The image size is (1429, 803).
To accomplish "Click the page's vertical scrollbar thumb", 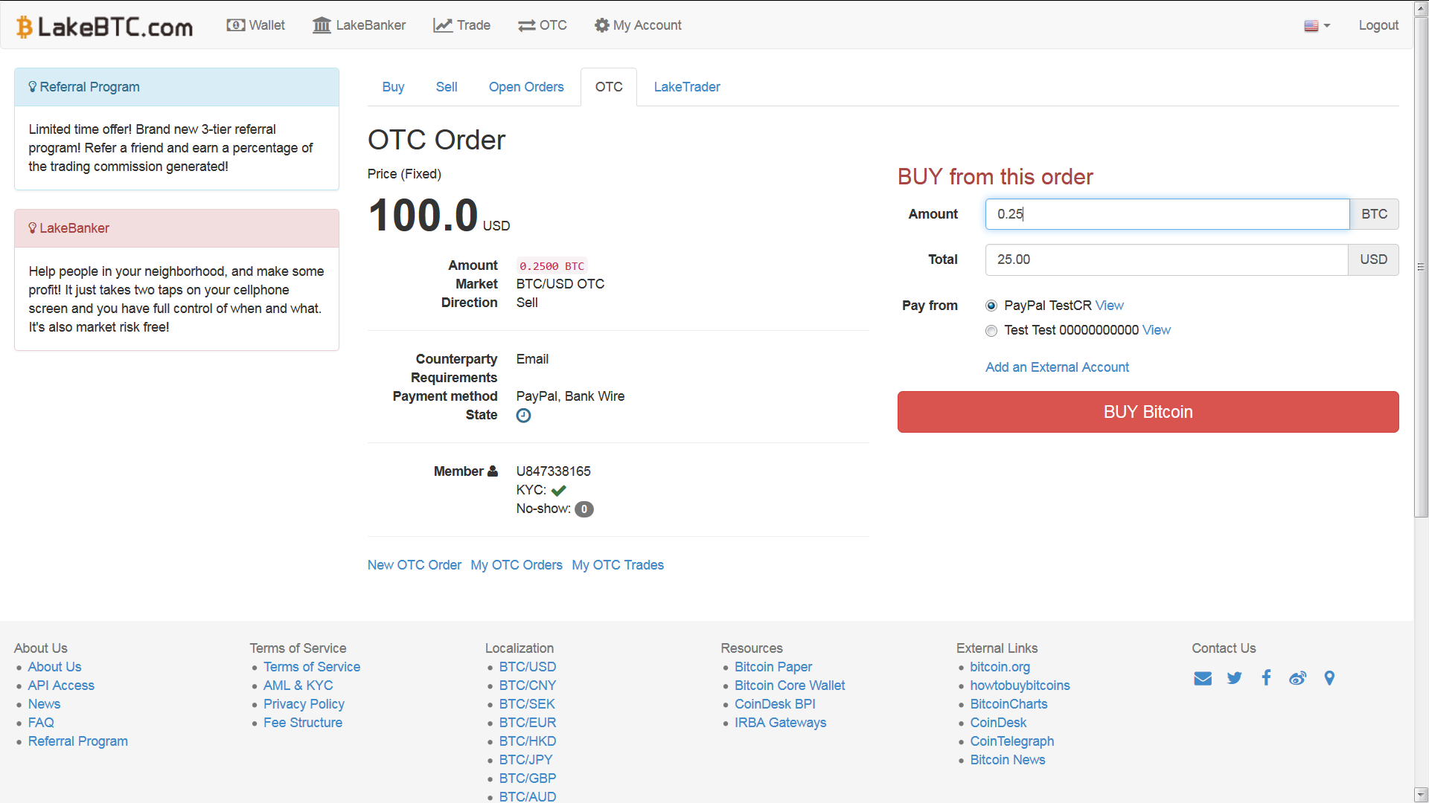I will [1421, 268].
